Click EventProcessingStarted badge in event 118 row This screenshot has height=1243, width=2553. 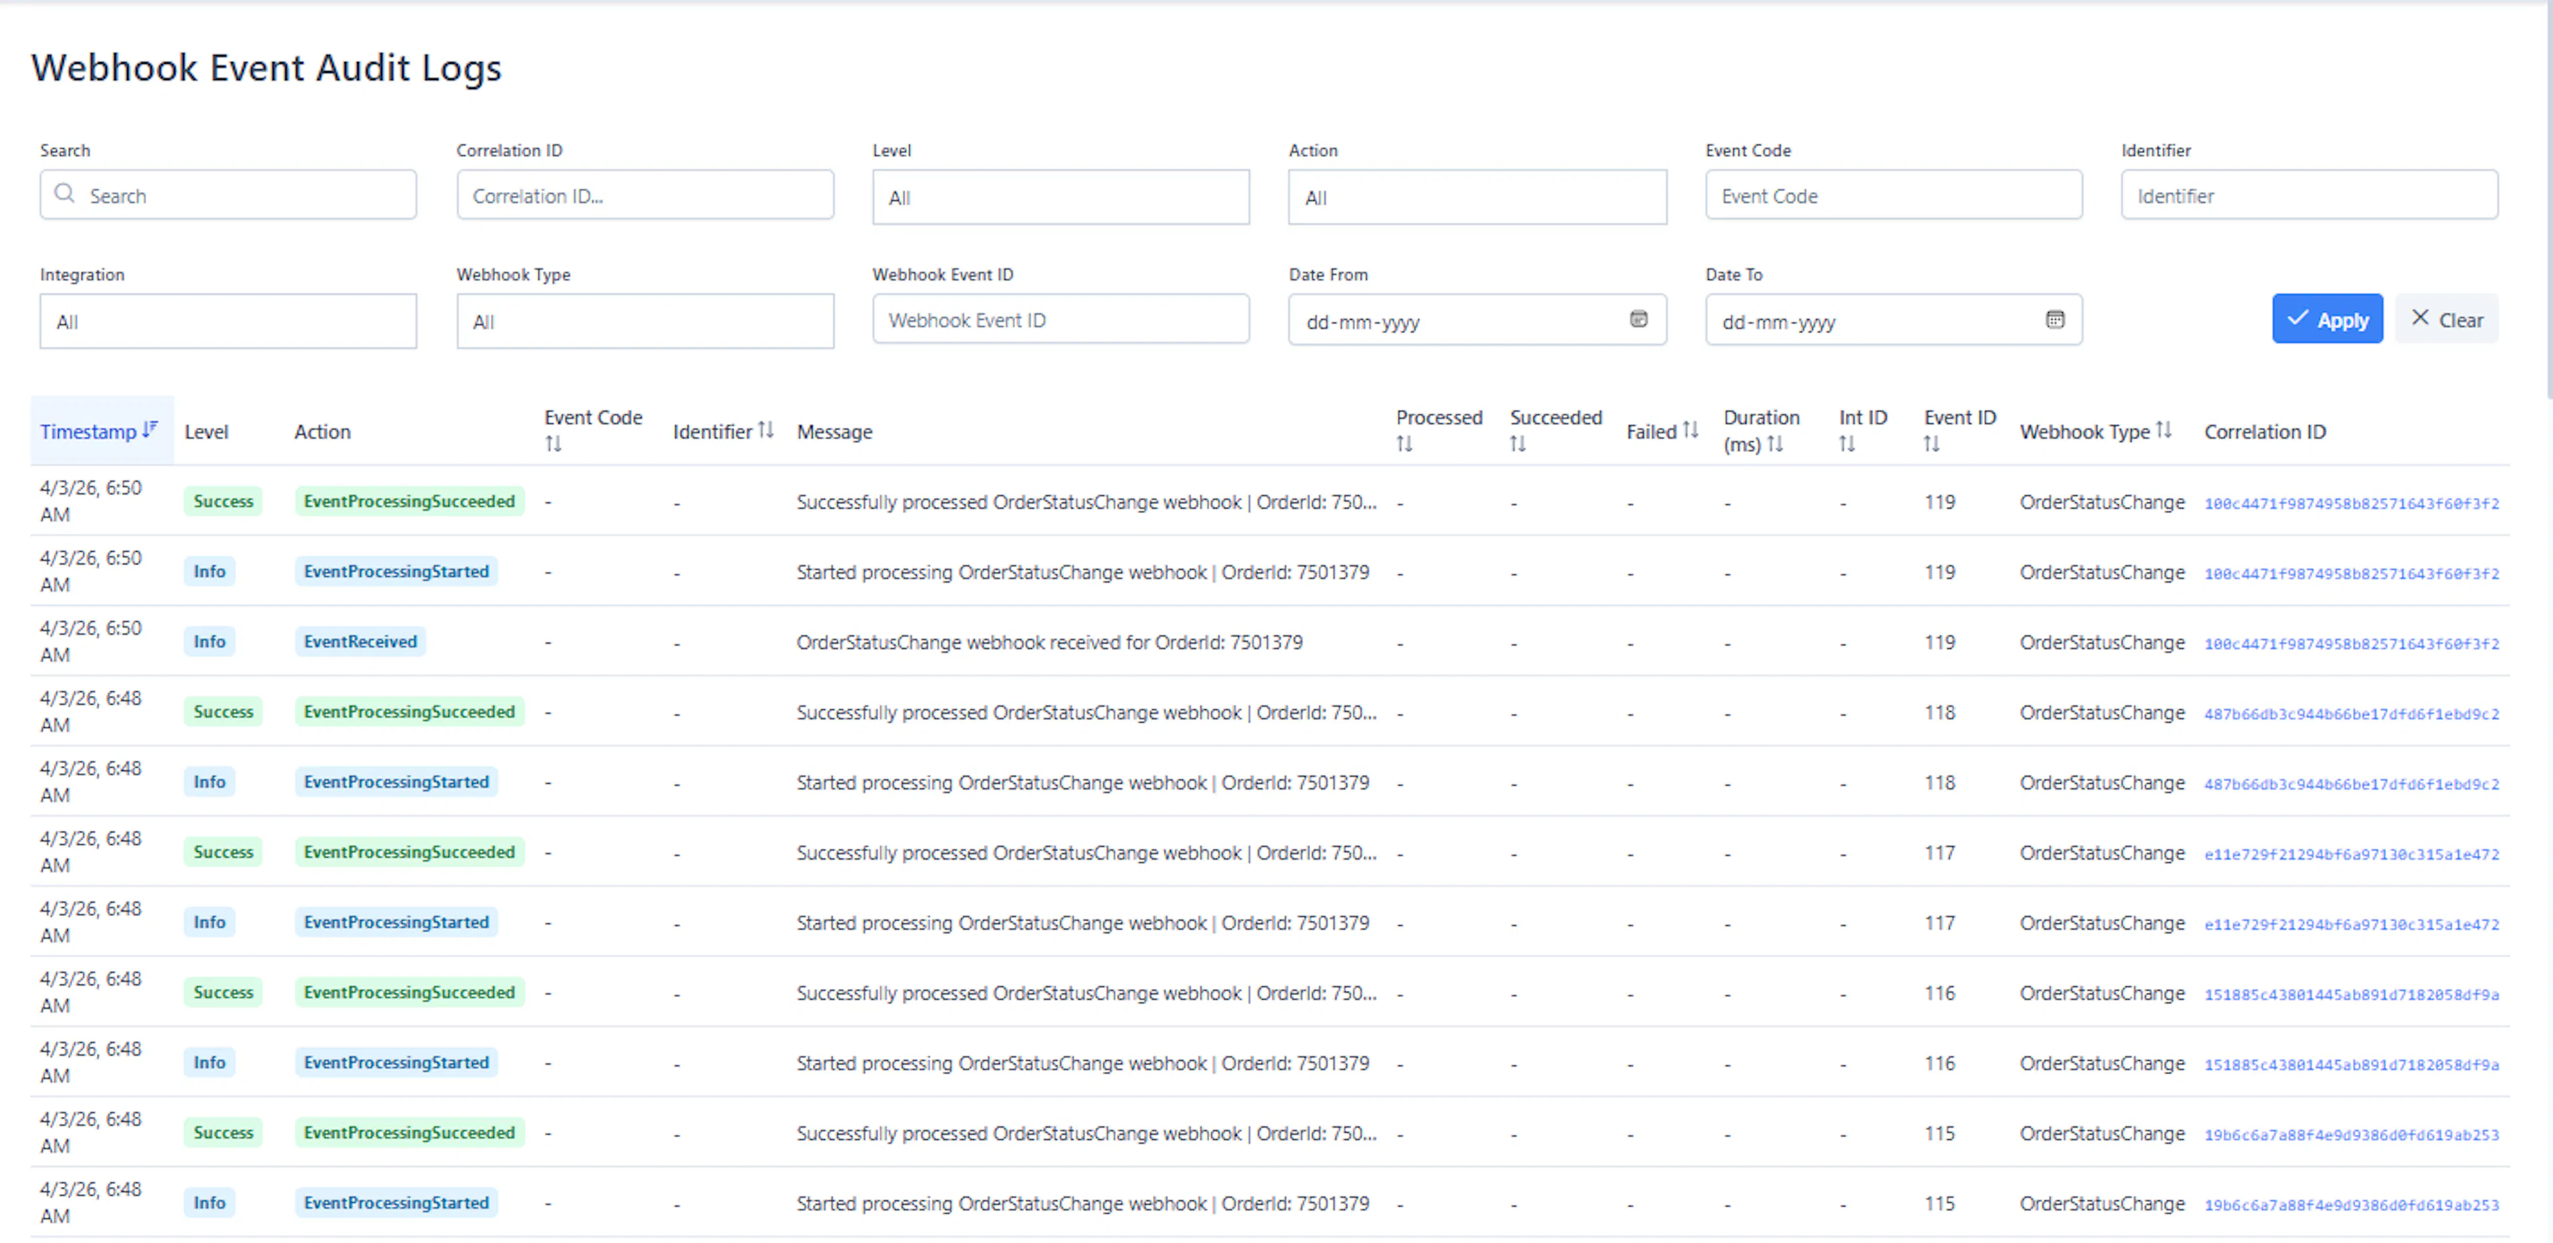click(x=396, y=781)
